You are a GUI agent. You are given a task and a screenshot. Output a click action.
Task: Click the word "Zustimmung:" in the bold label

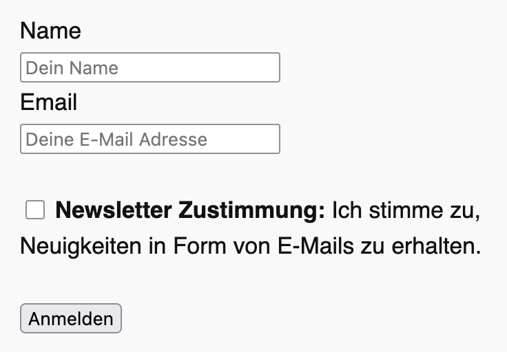[x=251, y=210]
